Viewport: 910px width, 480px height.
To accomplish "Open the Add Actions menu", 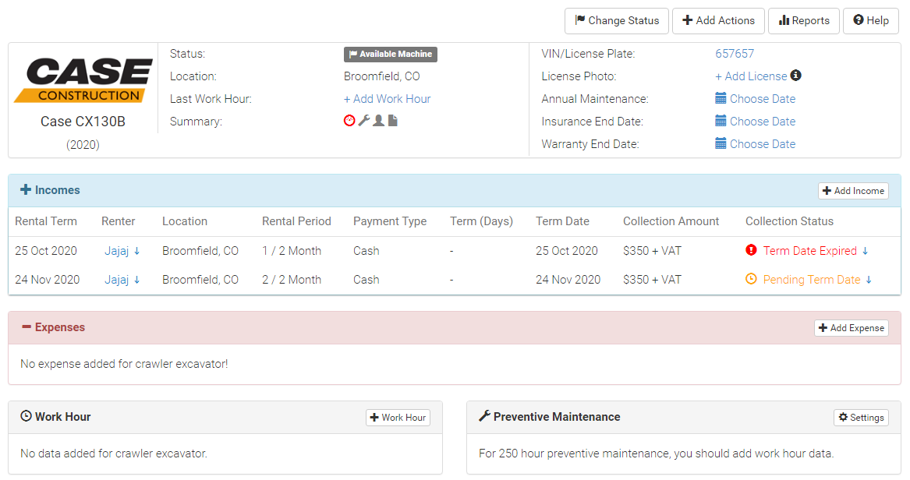I will tap(717, 21).
